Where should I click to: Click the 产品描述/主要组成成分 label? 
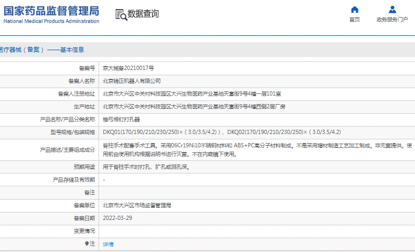[x=67, y=150]
